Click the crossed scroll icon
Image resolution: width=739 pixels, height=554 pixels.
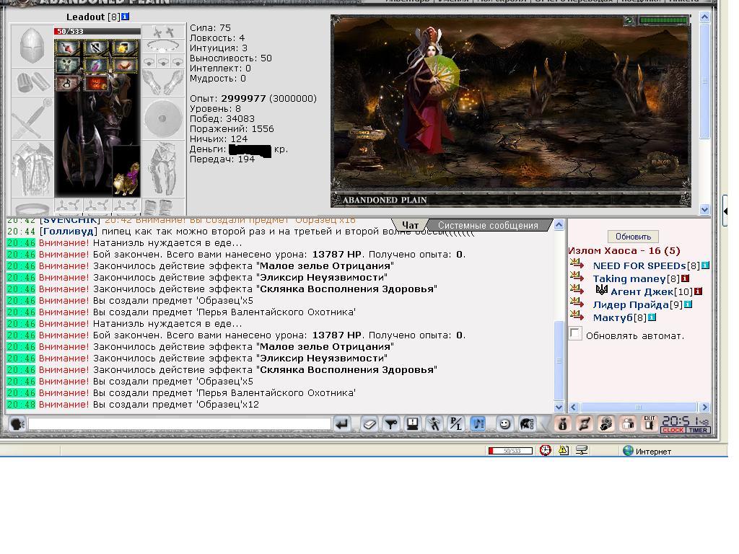point(585,424)
